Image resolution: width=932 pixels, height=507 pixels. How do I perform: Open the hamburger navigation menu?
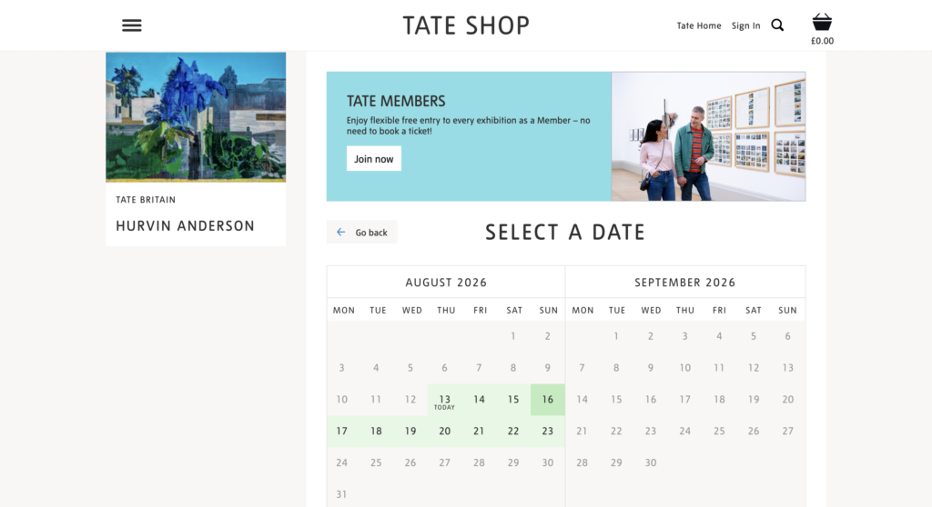(132, 25)
